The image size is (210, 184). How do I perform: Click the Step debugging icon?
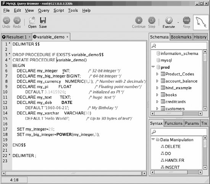(152, 20)
